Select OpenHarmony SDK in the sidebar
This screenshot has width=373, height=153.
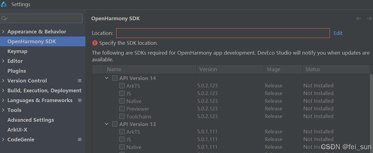(43, 41)
